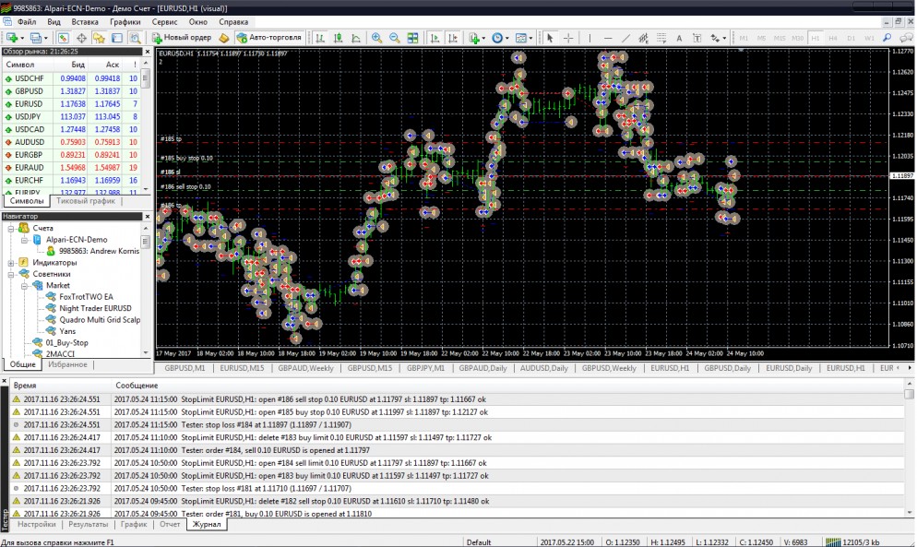Open the Сервис menu

point(164,20)
